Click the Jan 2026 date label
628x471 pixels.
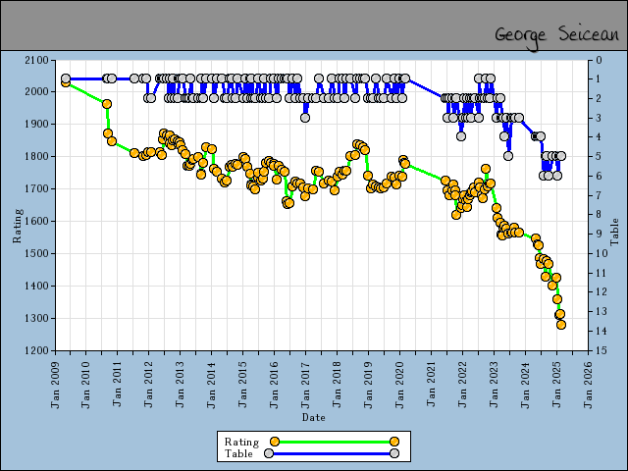coord(588,386)
